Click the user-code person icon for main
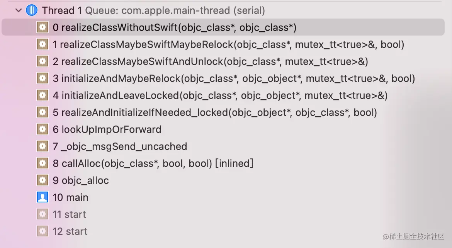This screenshot has height=248, width=452. coord(42,197)
